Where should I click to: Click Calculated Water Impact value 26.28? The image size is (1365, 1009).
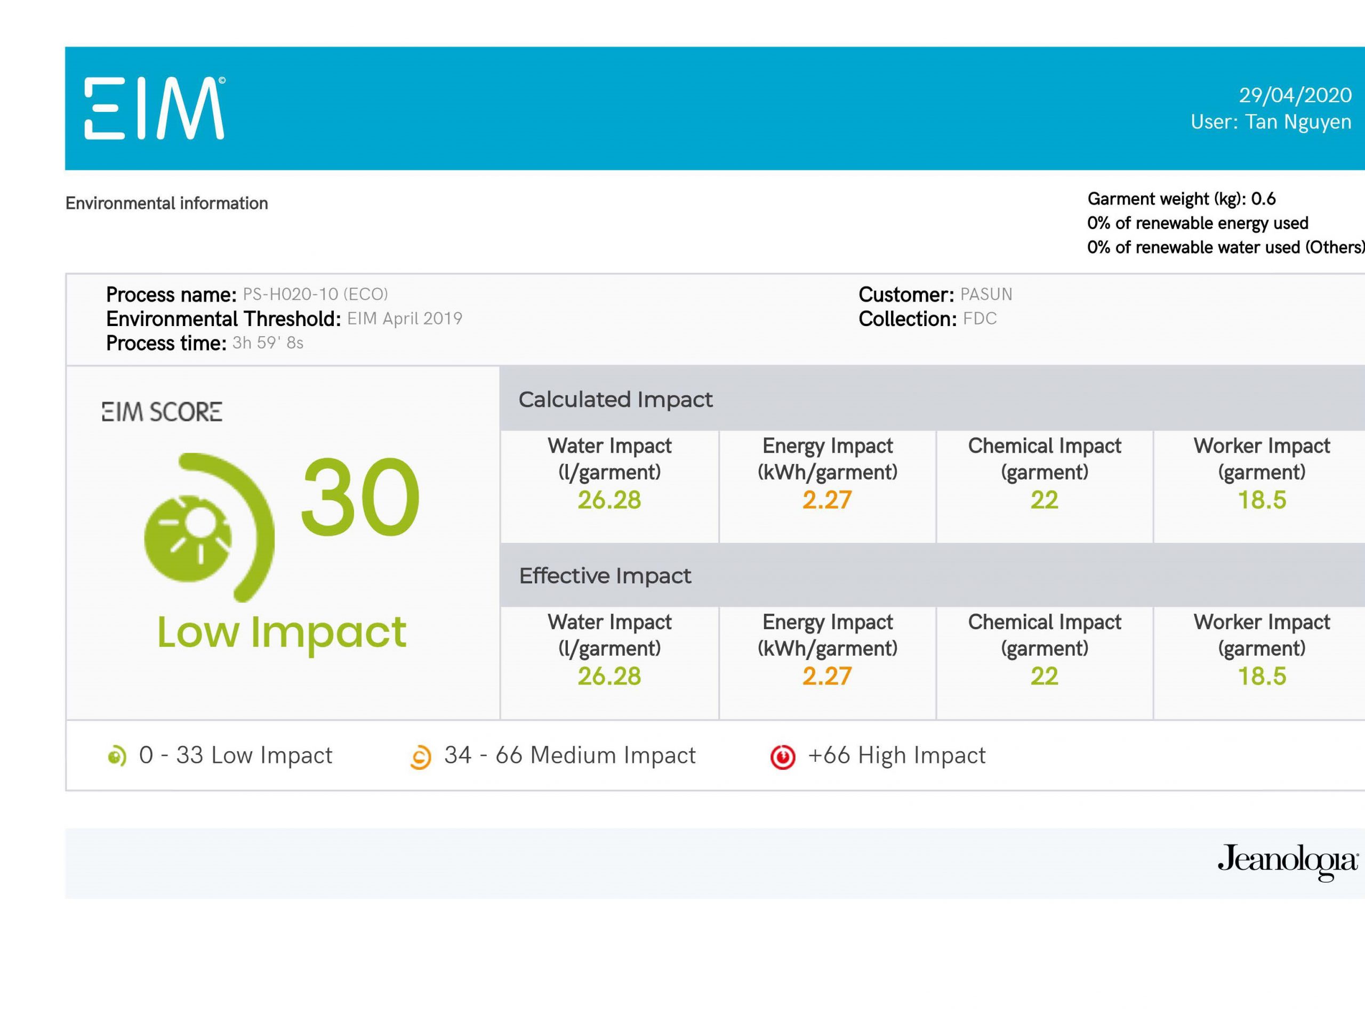(x=609, y=500)
